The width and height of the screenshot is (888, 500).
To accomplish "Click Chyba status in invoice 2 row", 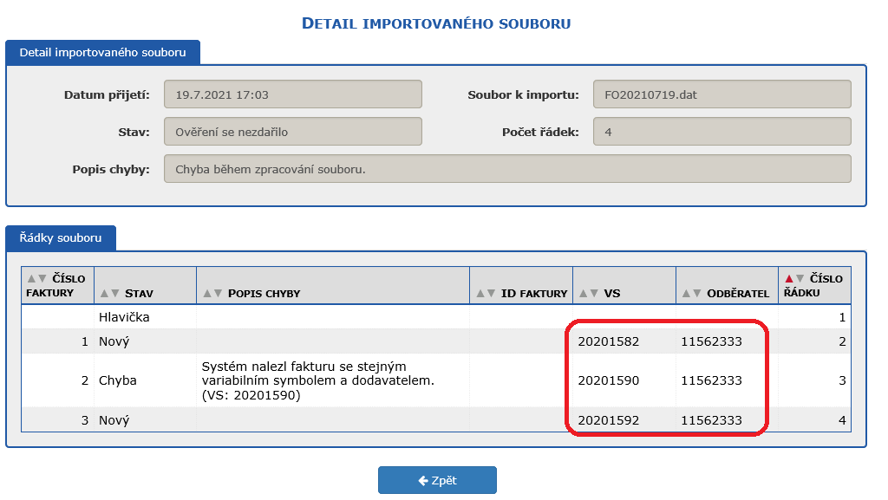I will tap(118, 380).
